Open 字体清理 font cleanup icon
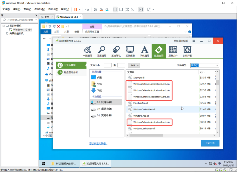237x172 pixels. tap(145, 51)
